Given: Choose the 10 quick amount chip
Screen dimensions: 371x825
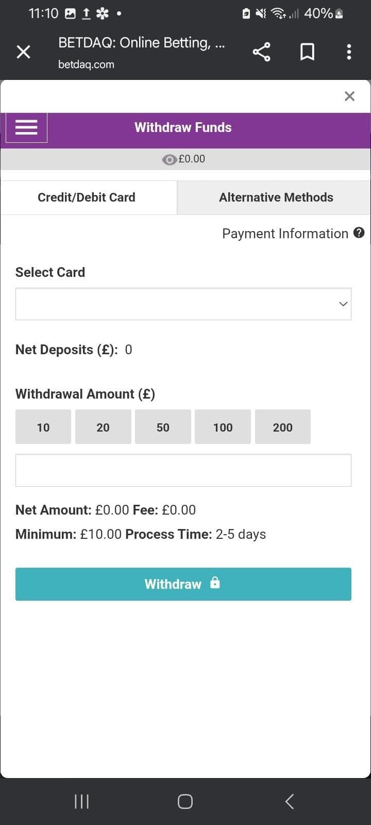Looking at the screenshot, I should point(43,427).
